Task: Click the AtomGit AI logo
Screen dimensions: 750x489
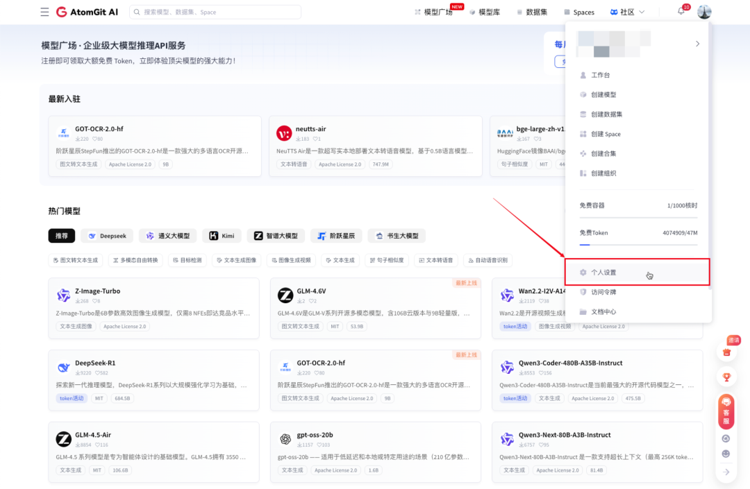Action: pos(87,12)
